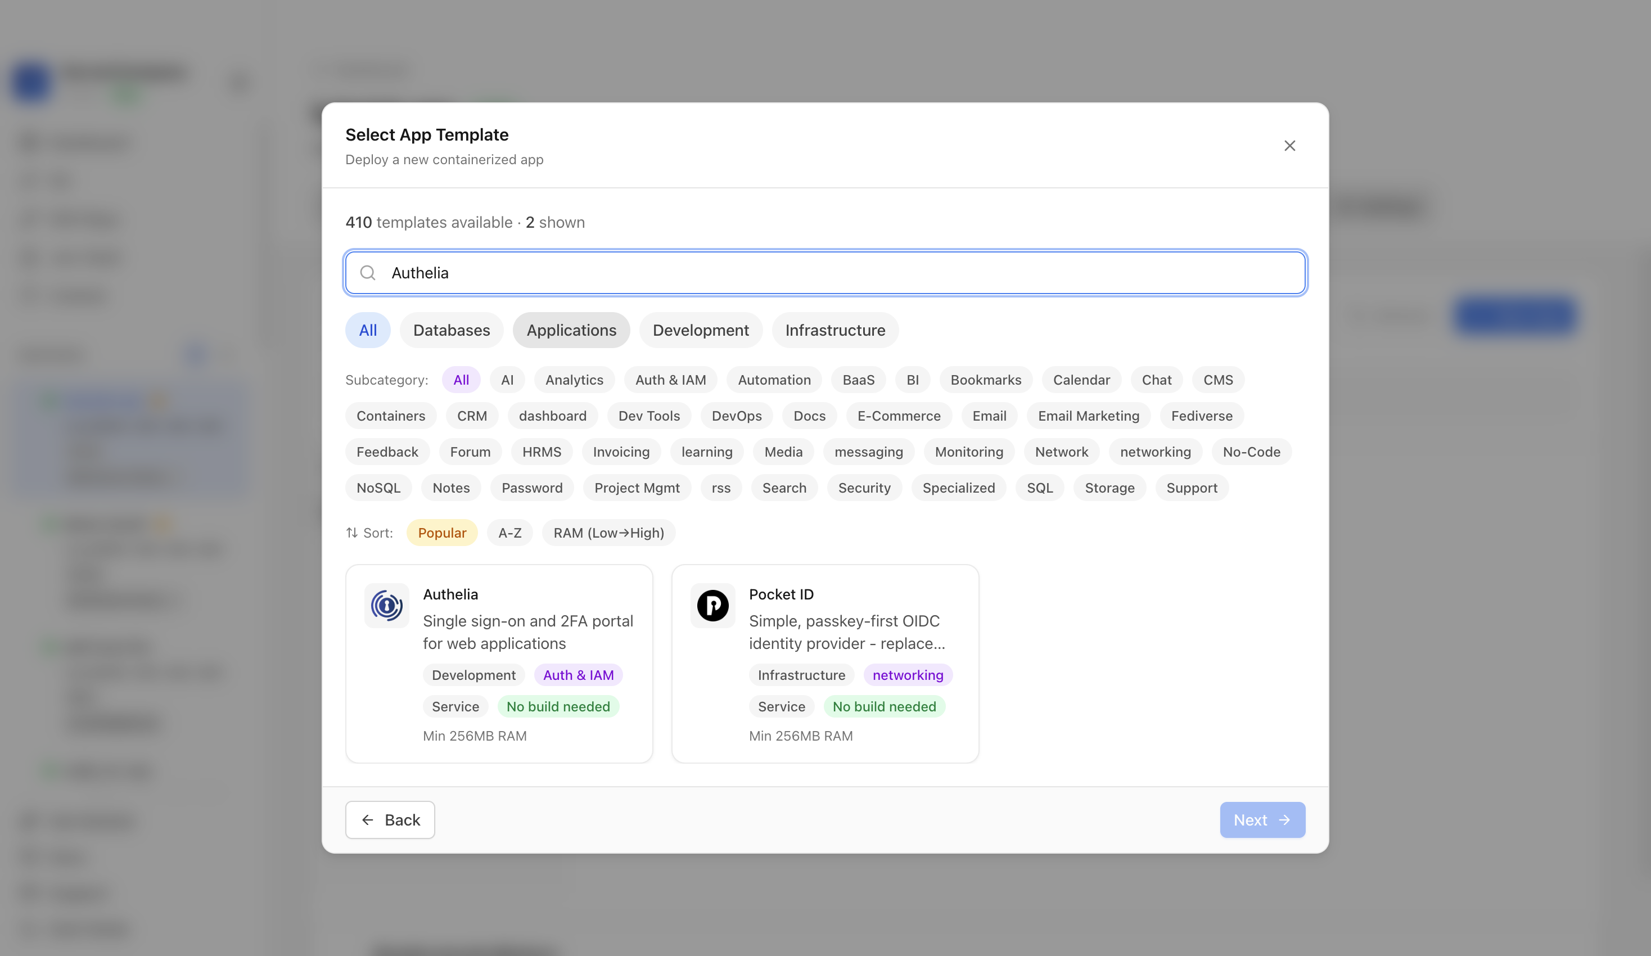Select the Infrastructure category tab
This screenshot has height=956, width=1651.
click(x=835, y=330)
